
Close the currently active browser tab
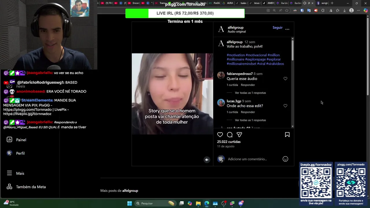[312, 3]
